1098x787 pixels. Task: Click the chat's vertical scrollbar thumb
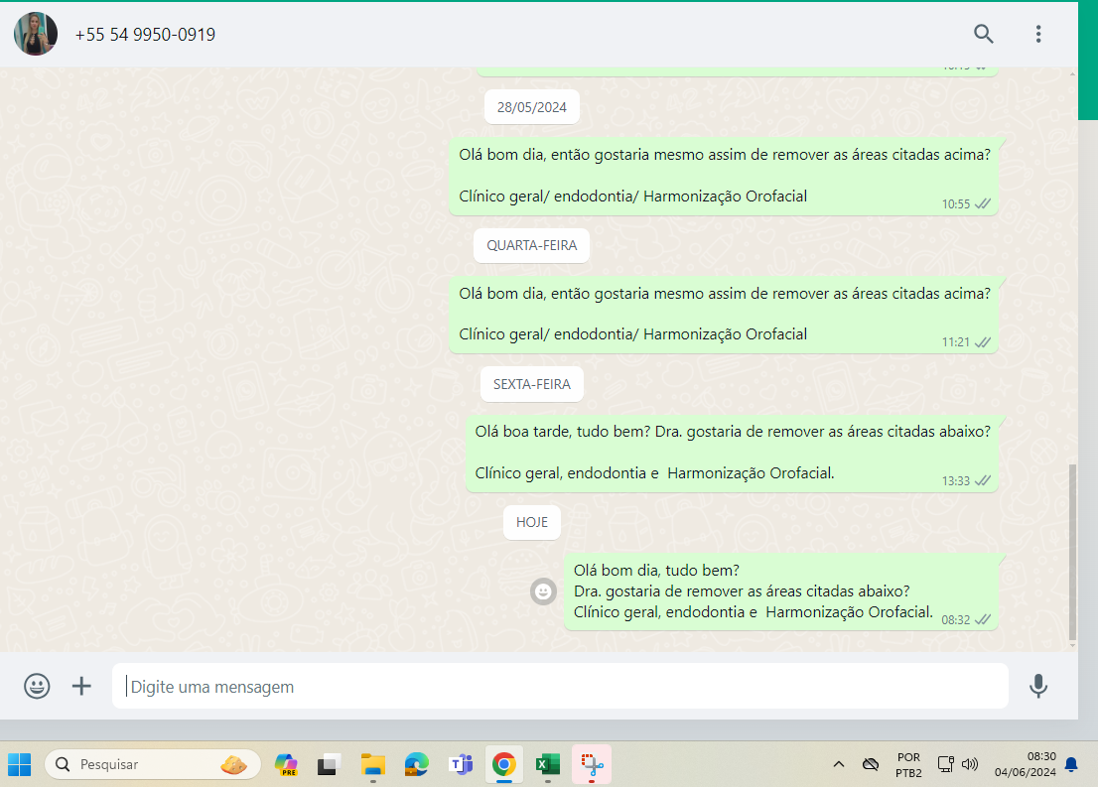click(1071, 551)
